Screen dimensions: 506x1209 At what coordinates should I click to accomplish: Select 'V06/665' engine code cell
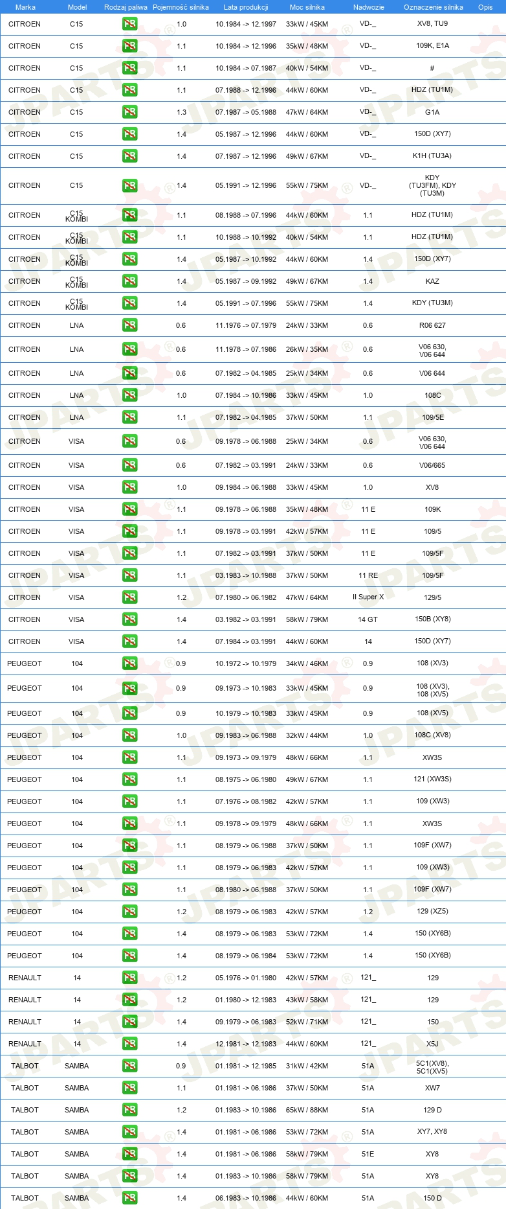[x=432, y=465]
